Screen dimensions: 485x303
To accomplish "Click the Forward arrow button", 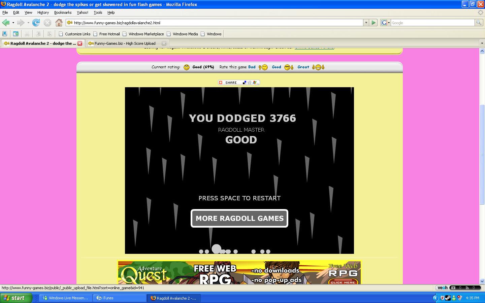I will 21,23.
